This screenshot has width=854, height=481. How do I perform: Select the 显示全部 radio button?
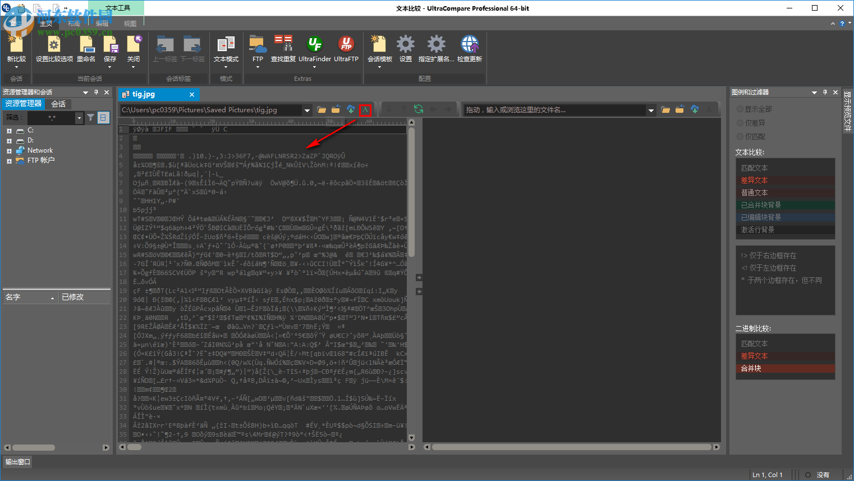[740, 109]
